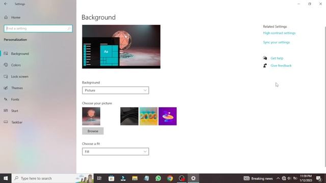Viewport: 326px width, 183px height.
Task: Click the back arrow in Settings
Action: (x=6, y=4)
